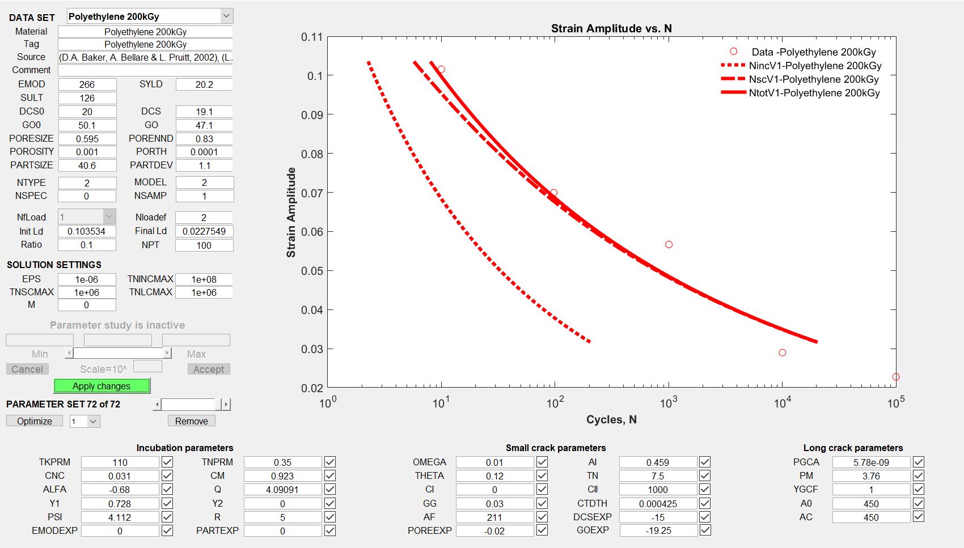Viewport: 964px width, 548px height.
Task: Select the CTDTH value field
Action: (x=658, y=503)
